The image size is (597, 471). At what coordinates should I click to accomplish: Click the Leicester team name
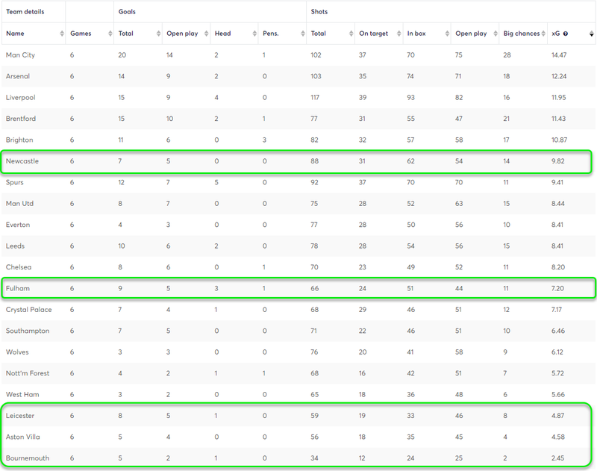(20, 416)
